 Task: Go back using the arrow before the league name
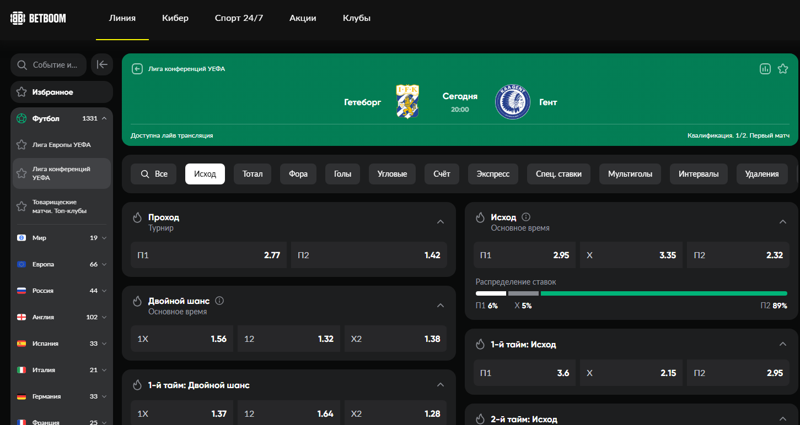[137, 69]
